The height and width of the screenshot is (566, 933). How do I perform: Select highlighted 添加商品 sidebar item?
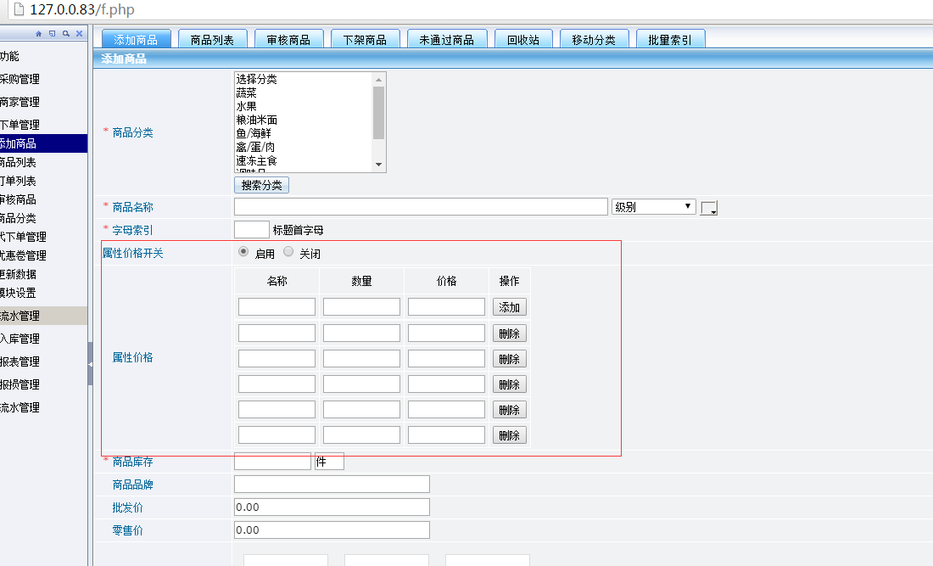click(x=43, y=143)
